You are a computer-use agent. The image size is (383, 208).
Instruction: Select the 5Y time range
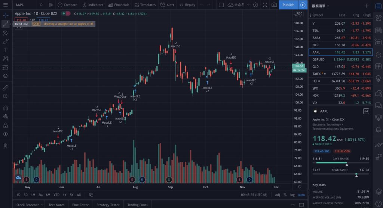pyautogui.click(x=71, y=195)
